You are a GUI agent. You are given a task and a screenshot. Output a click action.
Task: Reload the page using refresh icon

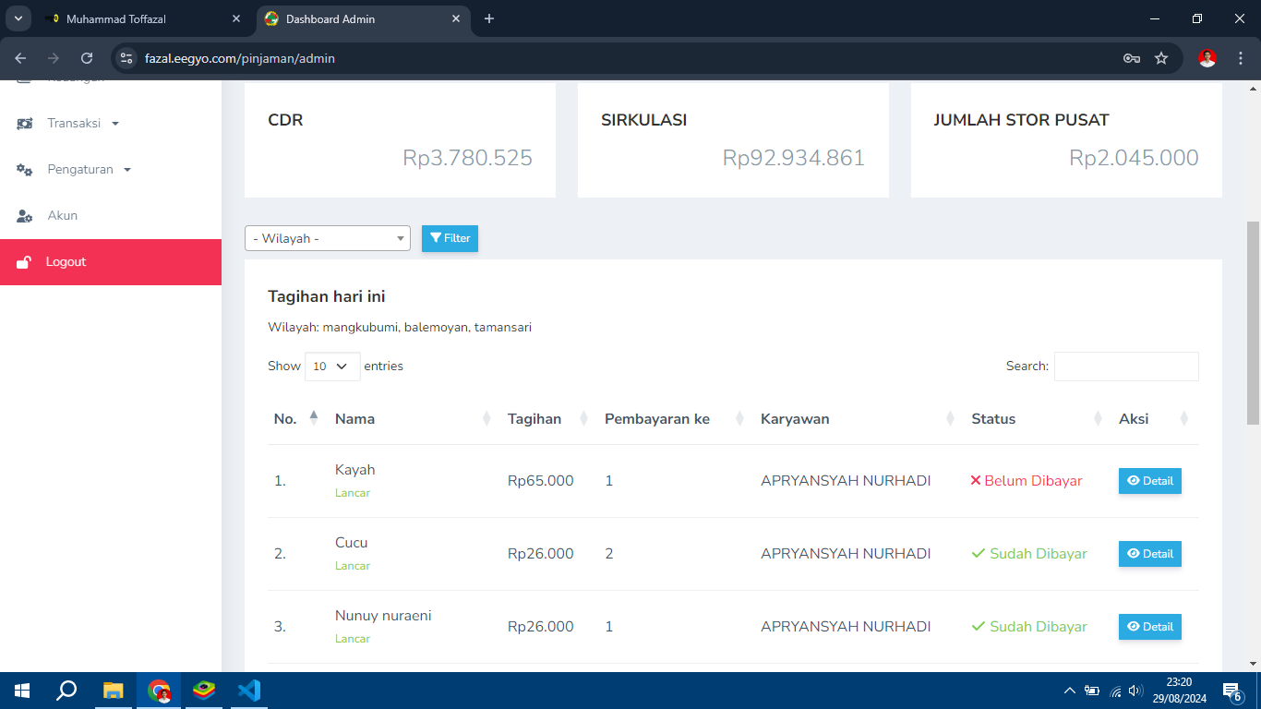click(87, 58)
